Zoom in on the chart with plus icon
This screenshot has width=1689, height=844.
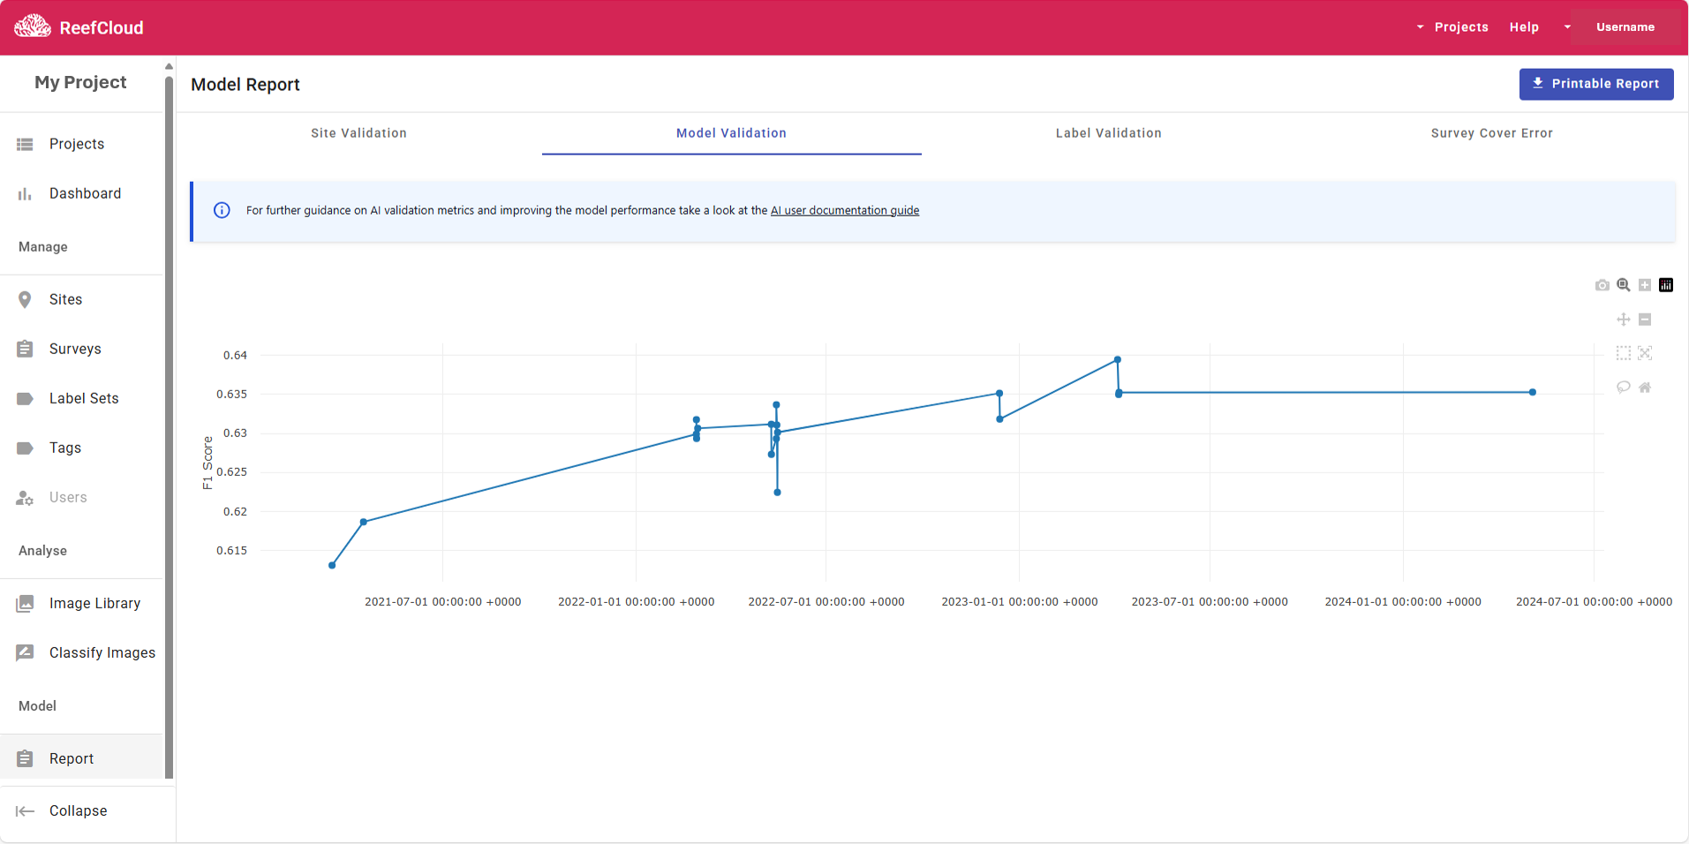pos(1644,285)
